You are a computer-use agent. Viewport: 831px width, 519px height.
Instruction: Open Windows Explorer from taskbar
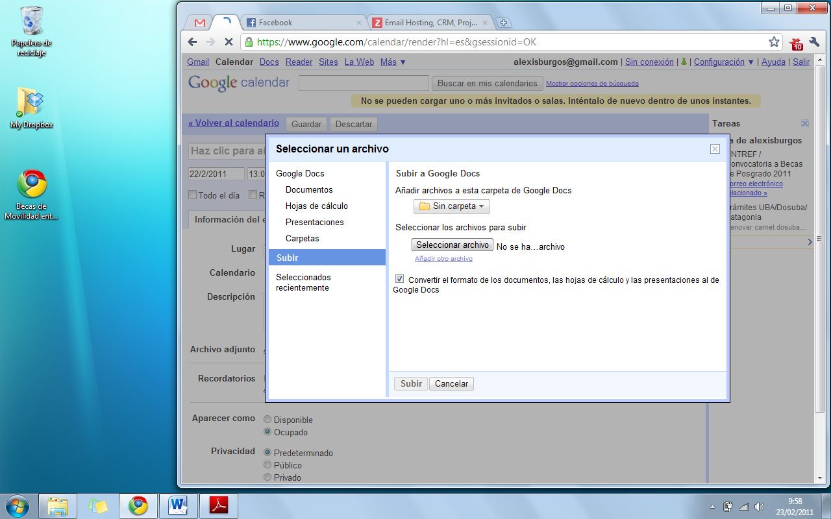tap(58, 506)
